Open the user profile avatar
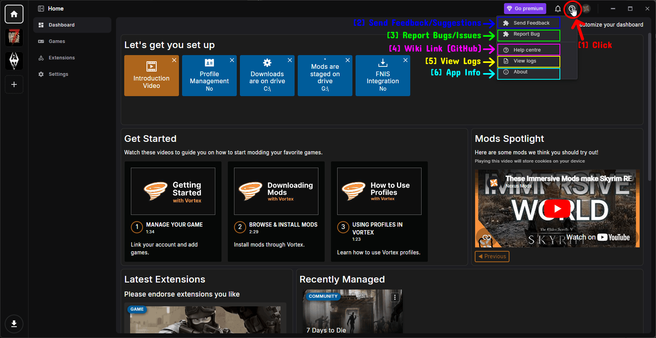 [586, 9]
